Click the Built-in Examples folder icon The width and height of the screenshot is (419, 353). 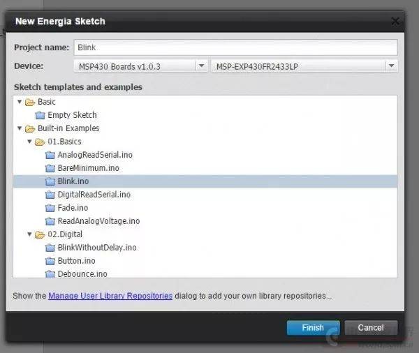pos(30,128)
